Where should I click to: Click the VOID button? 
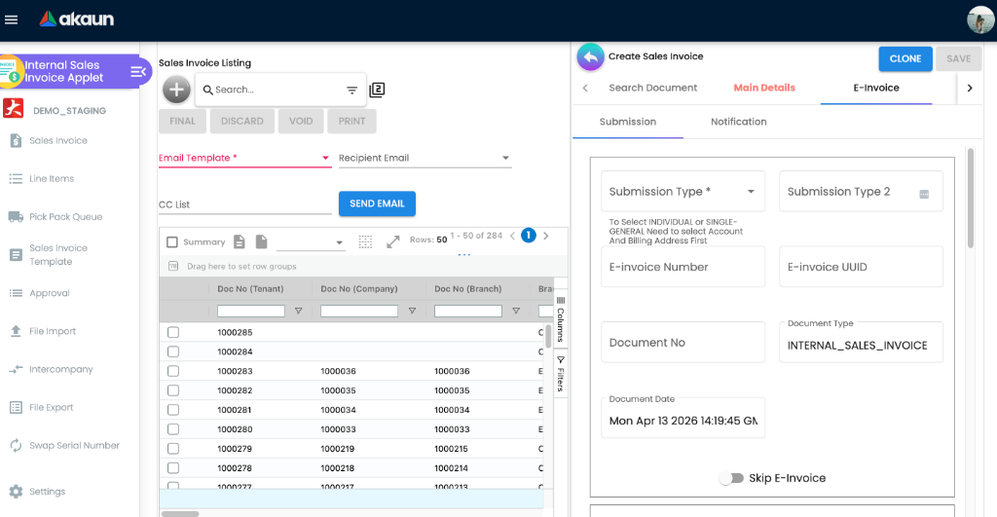301,121
